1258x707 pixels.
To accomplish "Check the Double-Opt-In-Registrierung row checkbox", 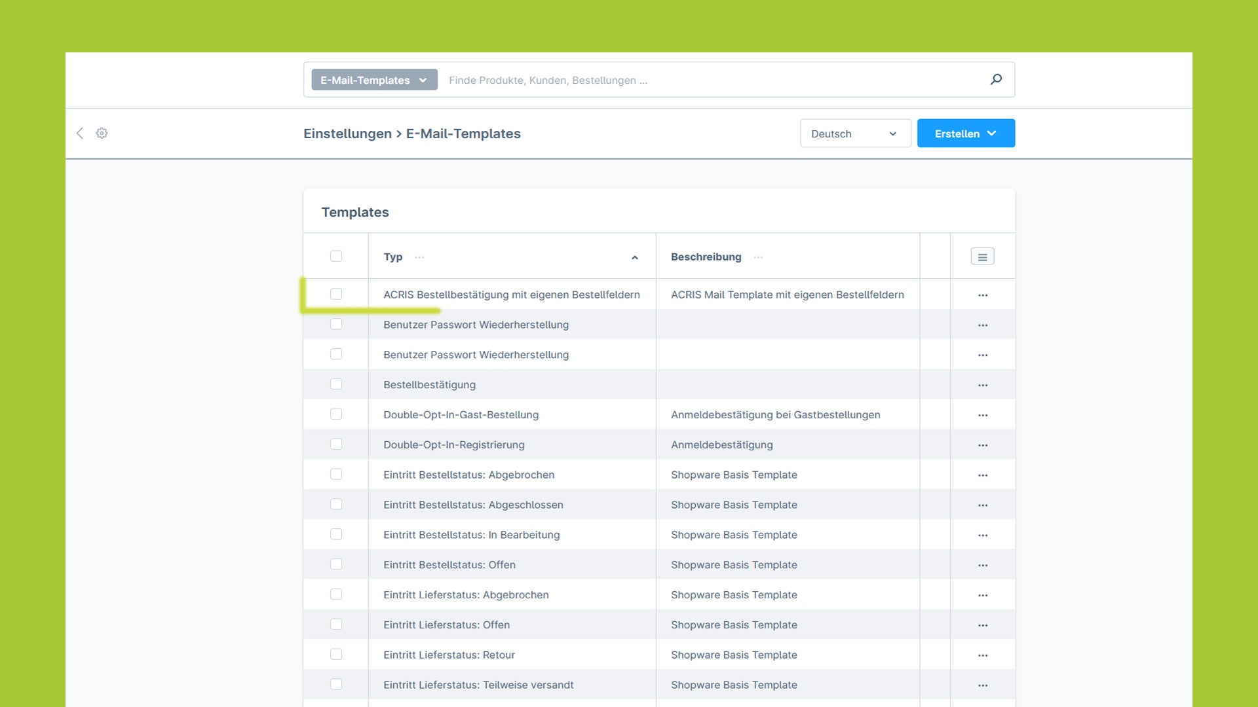I will (x=336, y=444).
